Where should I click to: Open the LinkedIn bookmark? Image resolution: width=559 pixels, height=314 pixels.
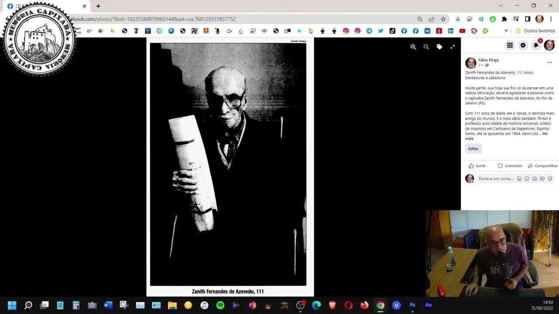pyautogui.click(x=450, y=31)
